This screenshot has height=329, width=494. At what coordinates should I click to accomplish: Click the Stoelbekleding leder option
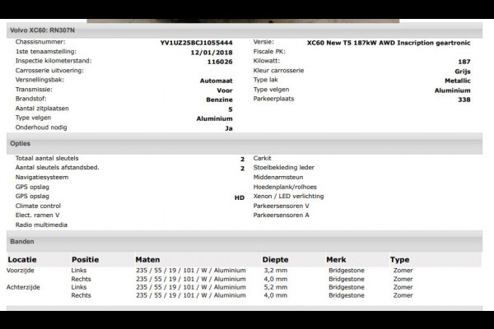284,168
